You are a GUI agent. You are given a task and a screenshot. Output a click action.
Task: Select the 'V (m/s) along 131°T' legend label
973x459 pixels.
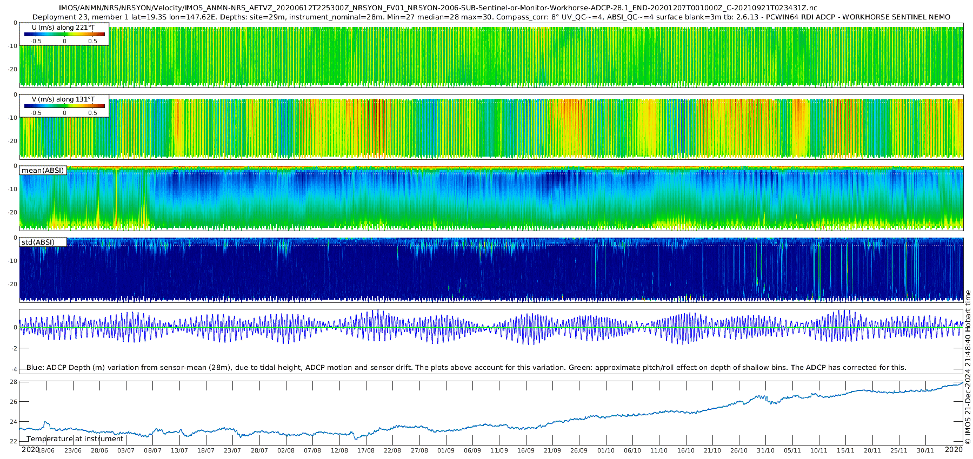click(63, 99)
